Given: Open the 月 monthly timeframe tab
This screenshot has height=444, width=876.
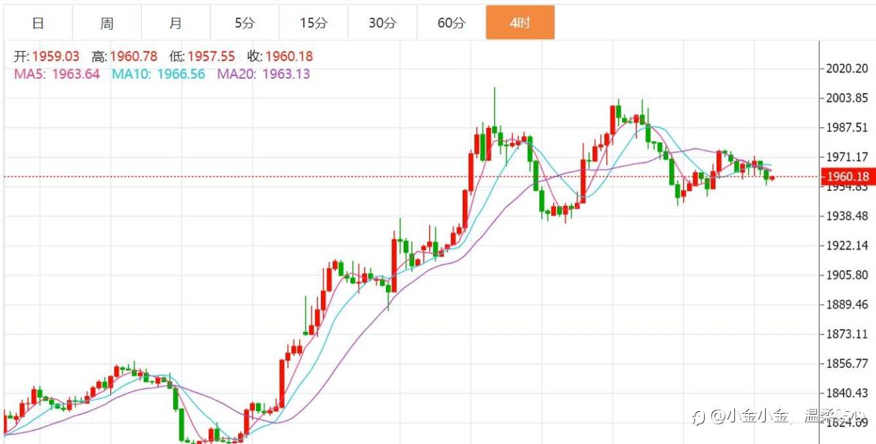Looking at the screenshot, I should coord(176,23).
